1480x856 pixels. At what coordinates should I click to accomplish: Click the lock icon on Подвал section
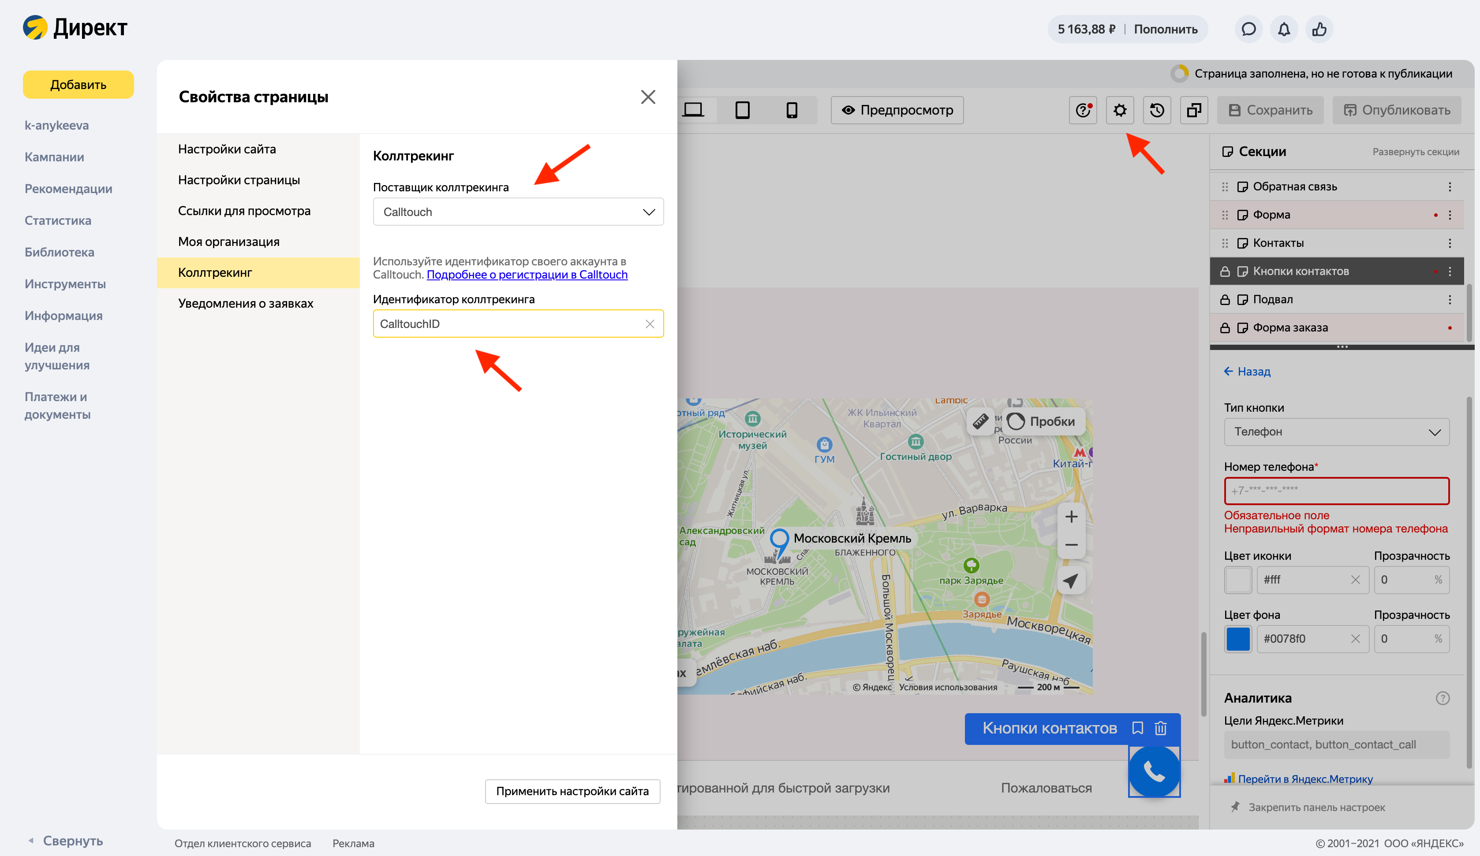point(1225,299)
